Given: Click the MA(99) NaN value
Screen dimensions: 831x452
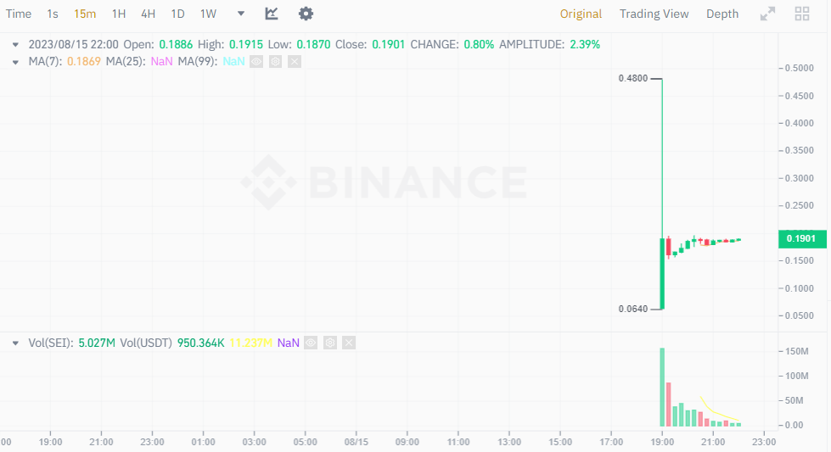Looking at the screenshot, I should [233, 61].
